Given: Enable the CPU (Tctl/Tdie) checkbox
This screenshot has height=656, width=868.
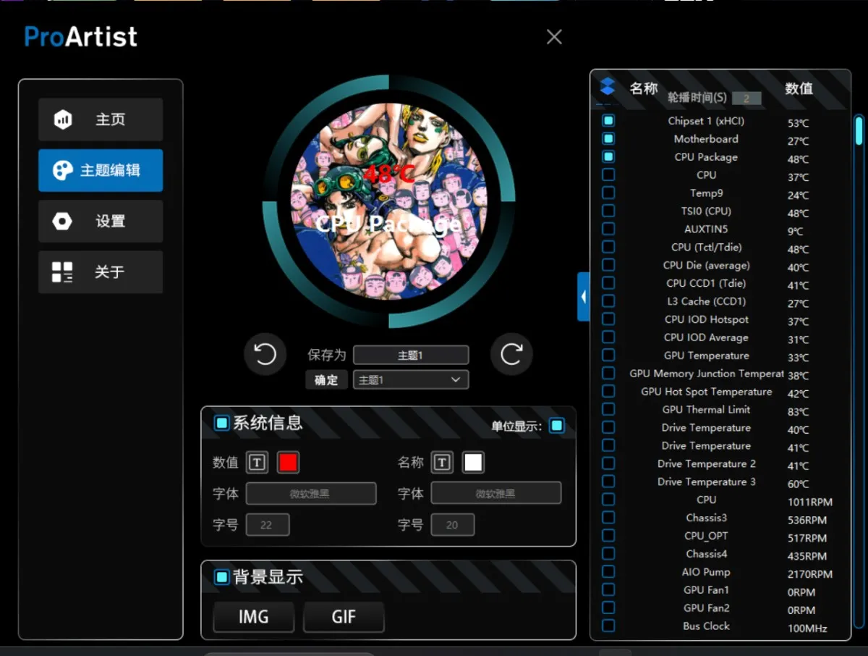Looking at the screenshot, I should click(608, 247).
